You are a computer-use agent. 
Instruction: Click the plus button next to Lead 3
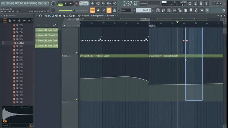click(x=153, y=10)
